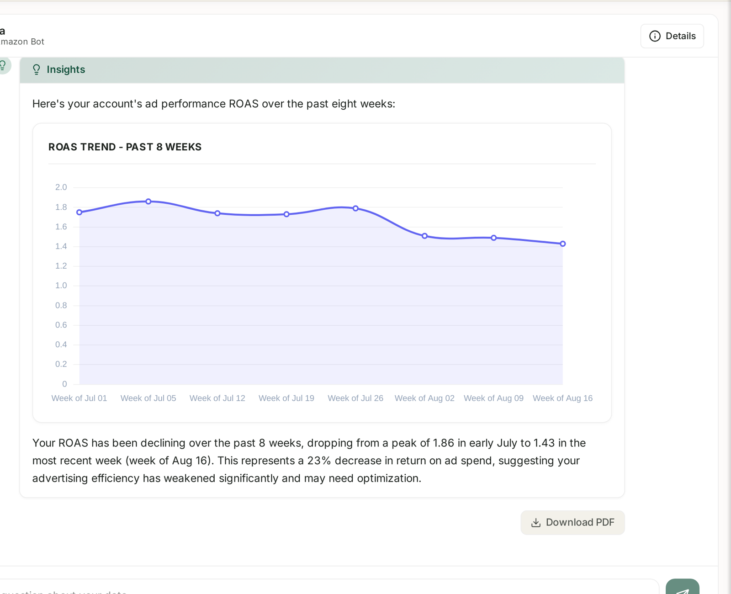731x594 pixels.
Task: Click the 'Week of Jul 01' axis label
Action: [x=79, y=398]
